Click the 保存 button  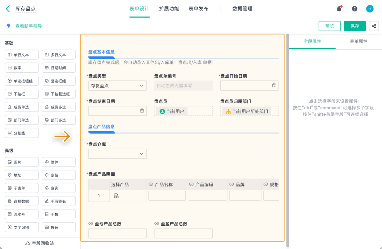pos(355,26)
